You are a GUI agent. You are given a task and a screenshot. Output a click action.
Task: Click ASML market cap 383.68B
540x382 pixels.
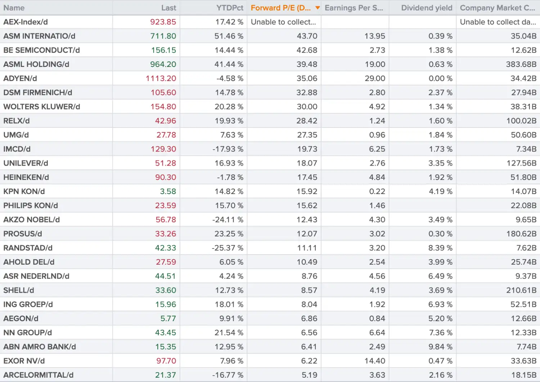(521, 64)
